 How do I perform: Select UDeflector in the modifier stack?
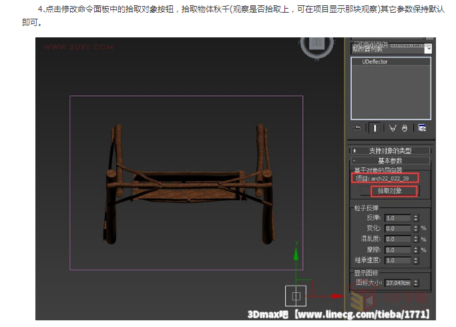[375, 61]
